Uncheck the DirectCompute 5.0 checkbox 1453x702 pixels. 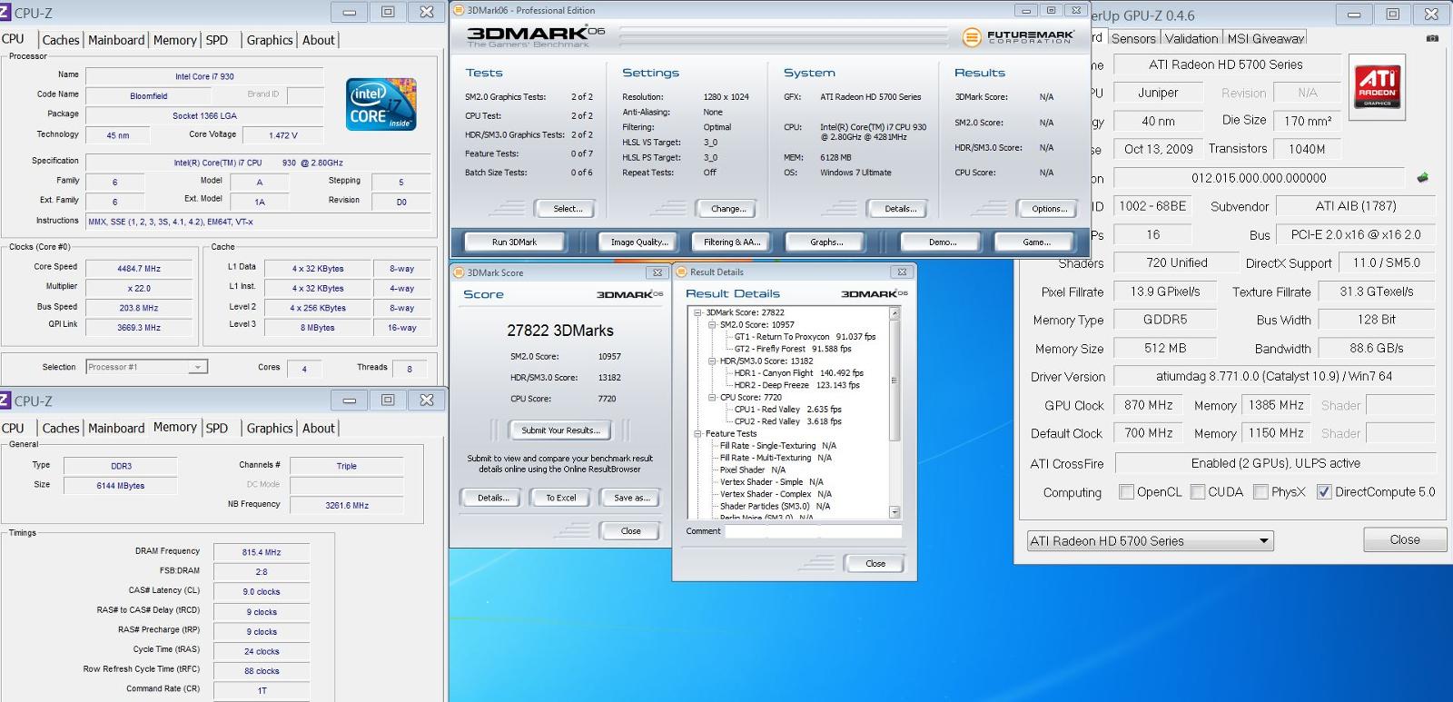click(x=1324, y=491)
